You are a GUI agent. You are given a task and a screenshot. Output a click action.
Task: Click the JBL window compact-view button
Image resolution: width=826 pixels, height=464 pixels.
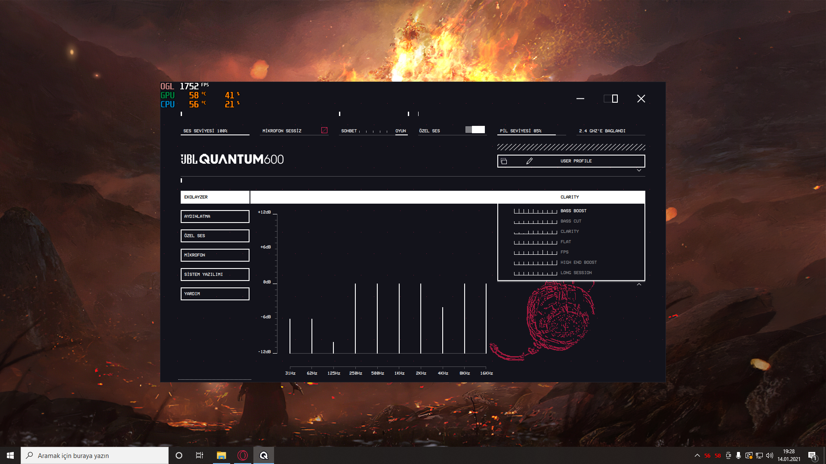611,99
